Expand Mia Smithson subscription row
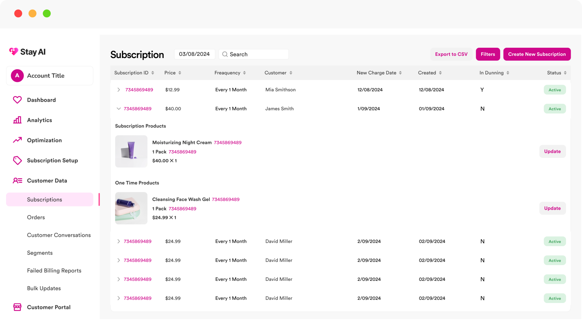 (119, 90)
